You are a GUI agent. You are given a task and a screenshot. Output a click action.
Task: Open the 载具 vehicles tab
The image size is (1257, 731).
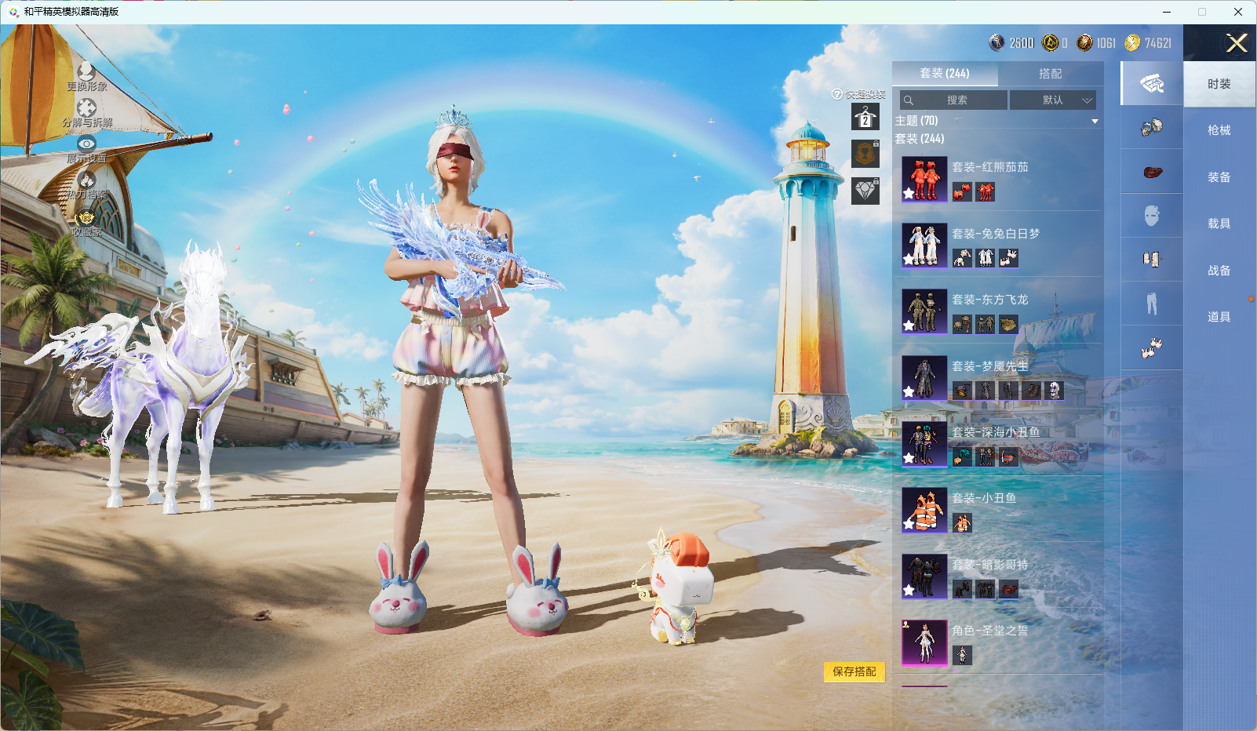pyautogui.click(x=1219, y=224)
